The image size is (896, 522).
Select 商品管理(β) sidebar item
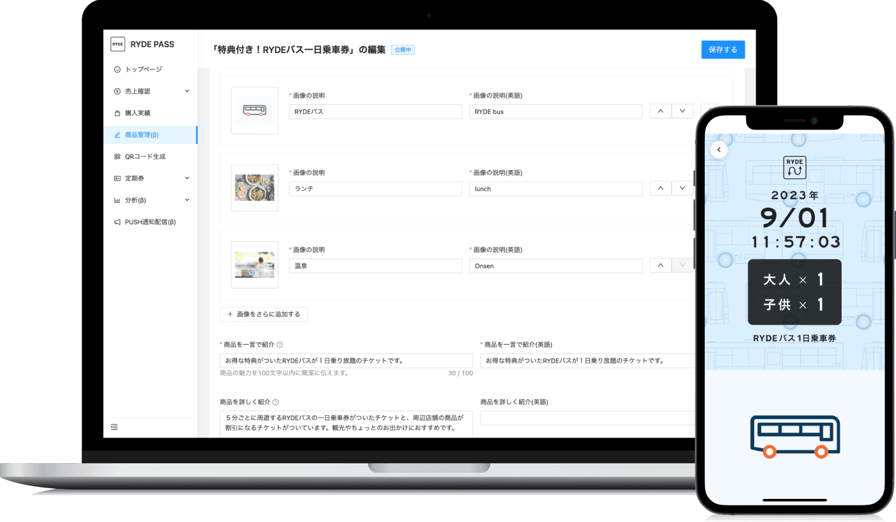coord(150,134)
